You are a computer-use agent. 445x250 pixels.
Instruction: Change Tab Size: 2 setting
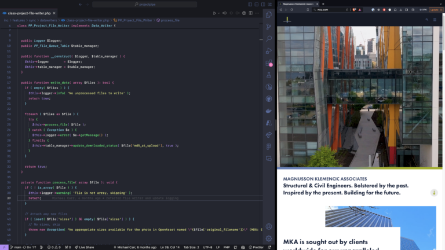[x=191, y=247]
